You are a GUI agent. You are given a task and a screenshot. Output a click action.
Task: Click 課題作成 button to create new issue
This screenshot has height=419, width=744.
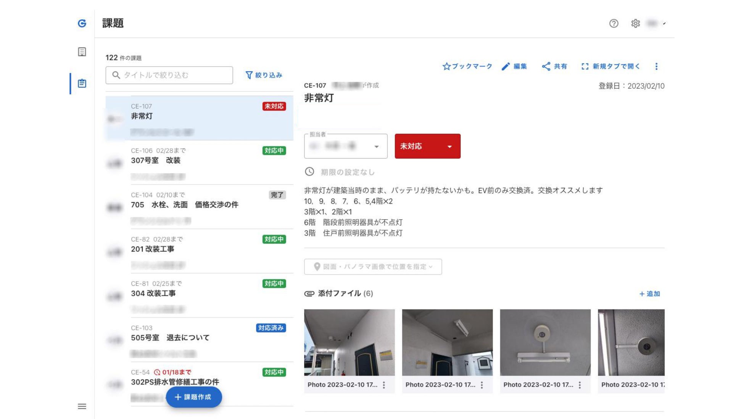click(x=193, y=397)
